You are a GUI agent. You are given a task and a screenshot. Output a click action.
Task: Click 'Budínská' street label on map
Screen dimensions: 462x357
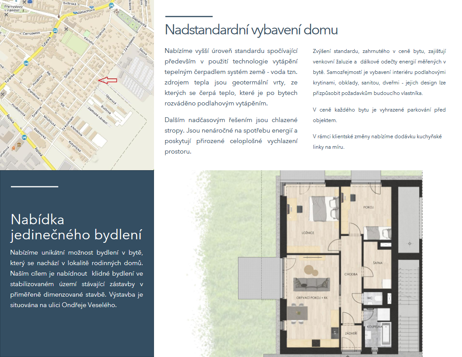pyautogui.click(x=70, y=3)
